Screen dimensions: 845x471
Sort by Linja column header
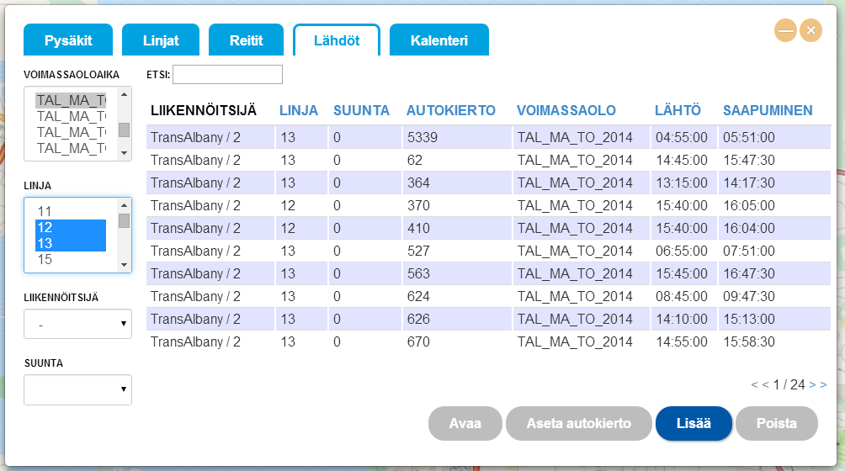pyautogui.click(x=299, y=110)
